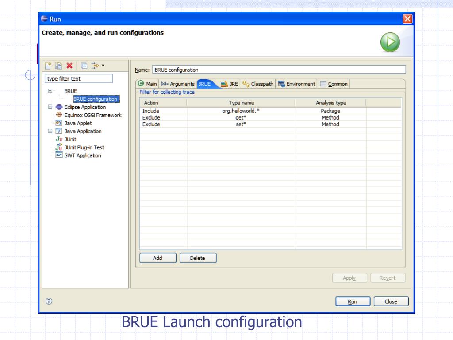Expand the Java Application node
Screen dimensions: 453x340
pyautogui.click(x=50, y=131)
